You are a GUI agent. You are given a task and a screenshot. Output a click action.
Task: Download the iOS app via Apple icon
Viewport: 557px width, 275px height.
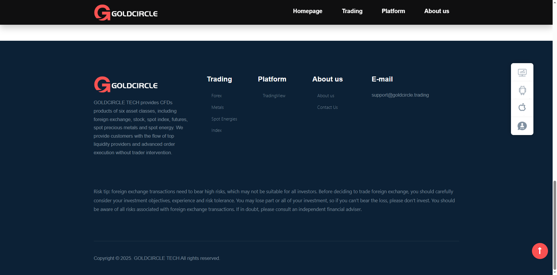522,107
